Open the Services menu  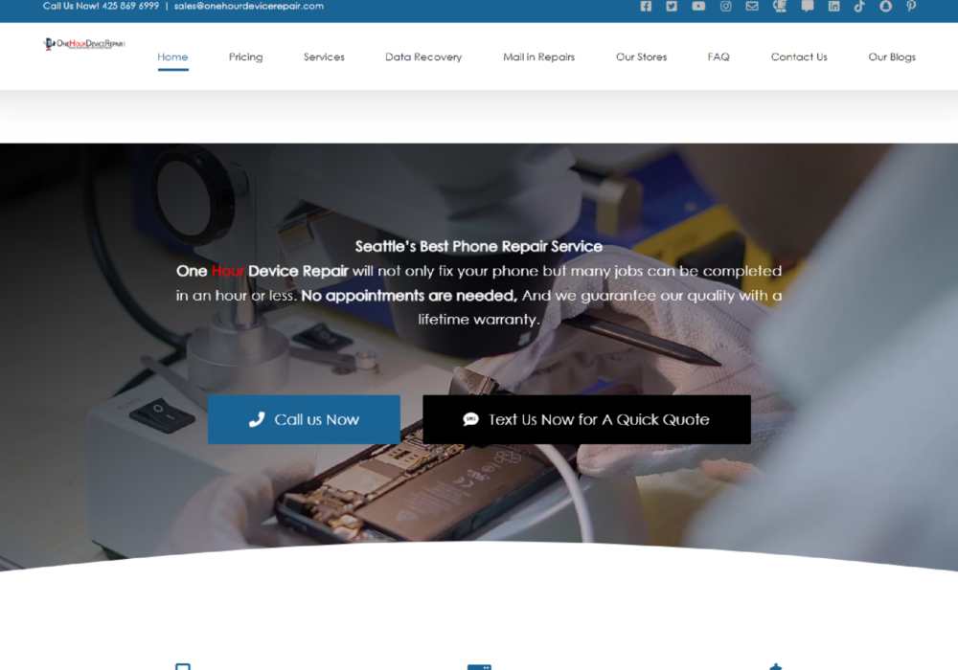324,56
